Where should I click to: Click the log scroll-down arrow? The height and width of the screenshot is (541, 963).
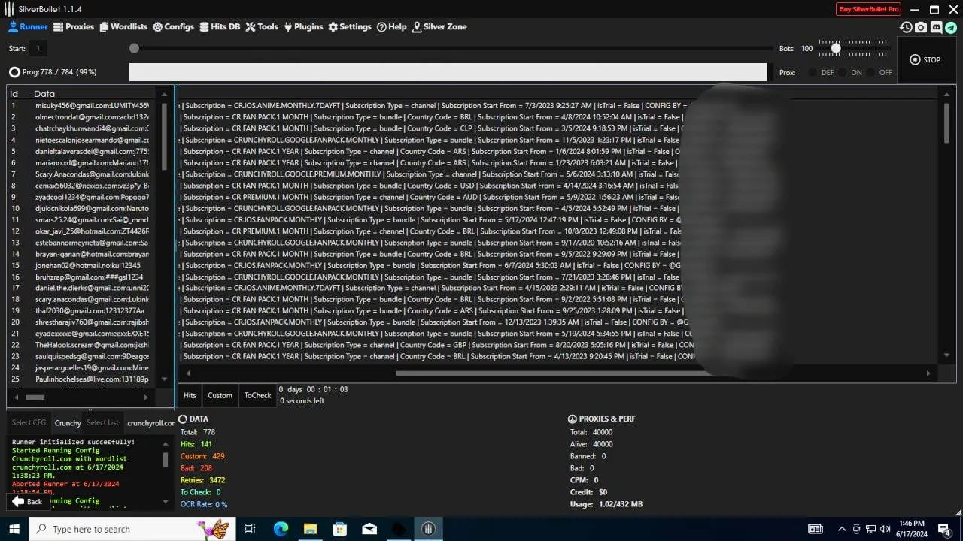click(166, 500)
